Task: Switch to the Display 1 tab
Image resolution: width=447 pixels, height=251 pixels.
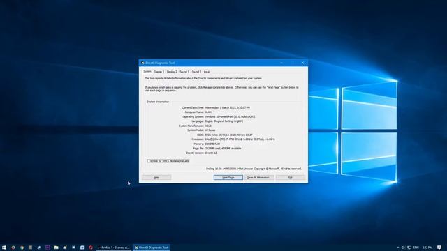Action: click(x=159, y=72)
